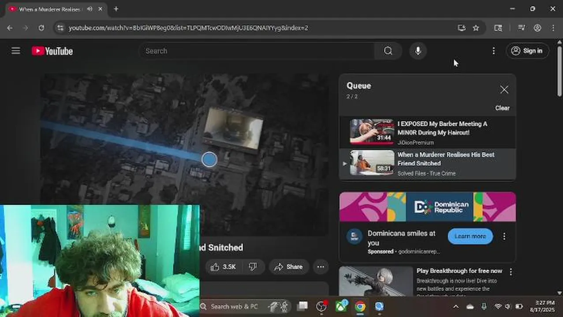Open the Chrome profile icon
The image size is (563, 317).
(537, 28)
